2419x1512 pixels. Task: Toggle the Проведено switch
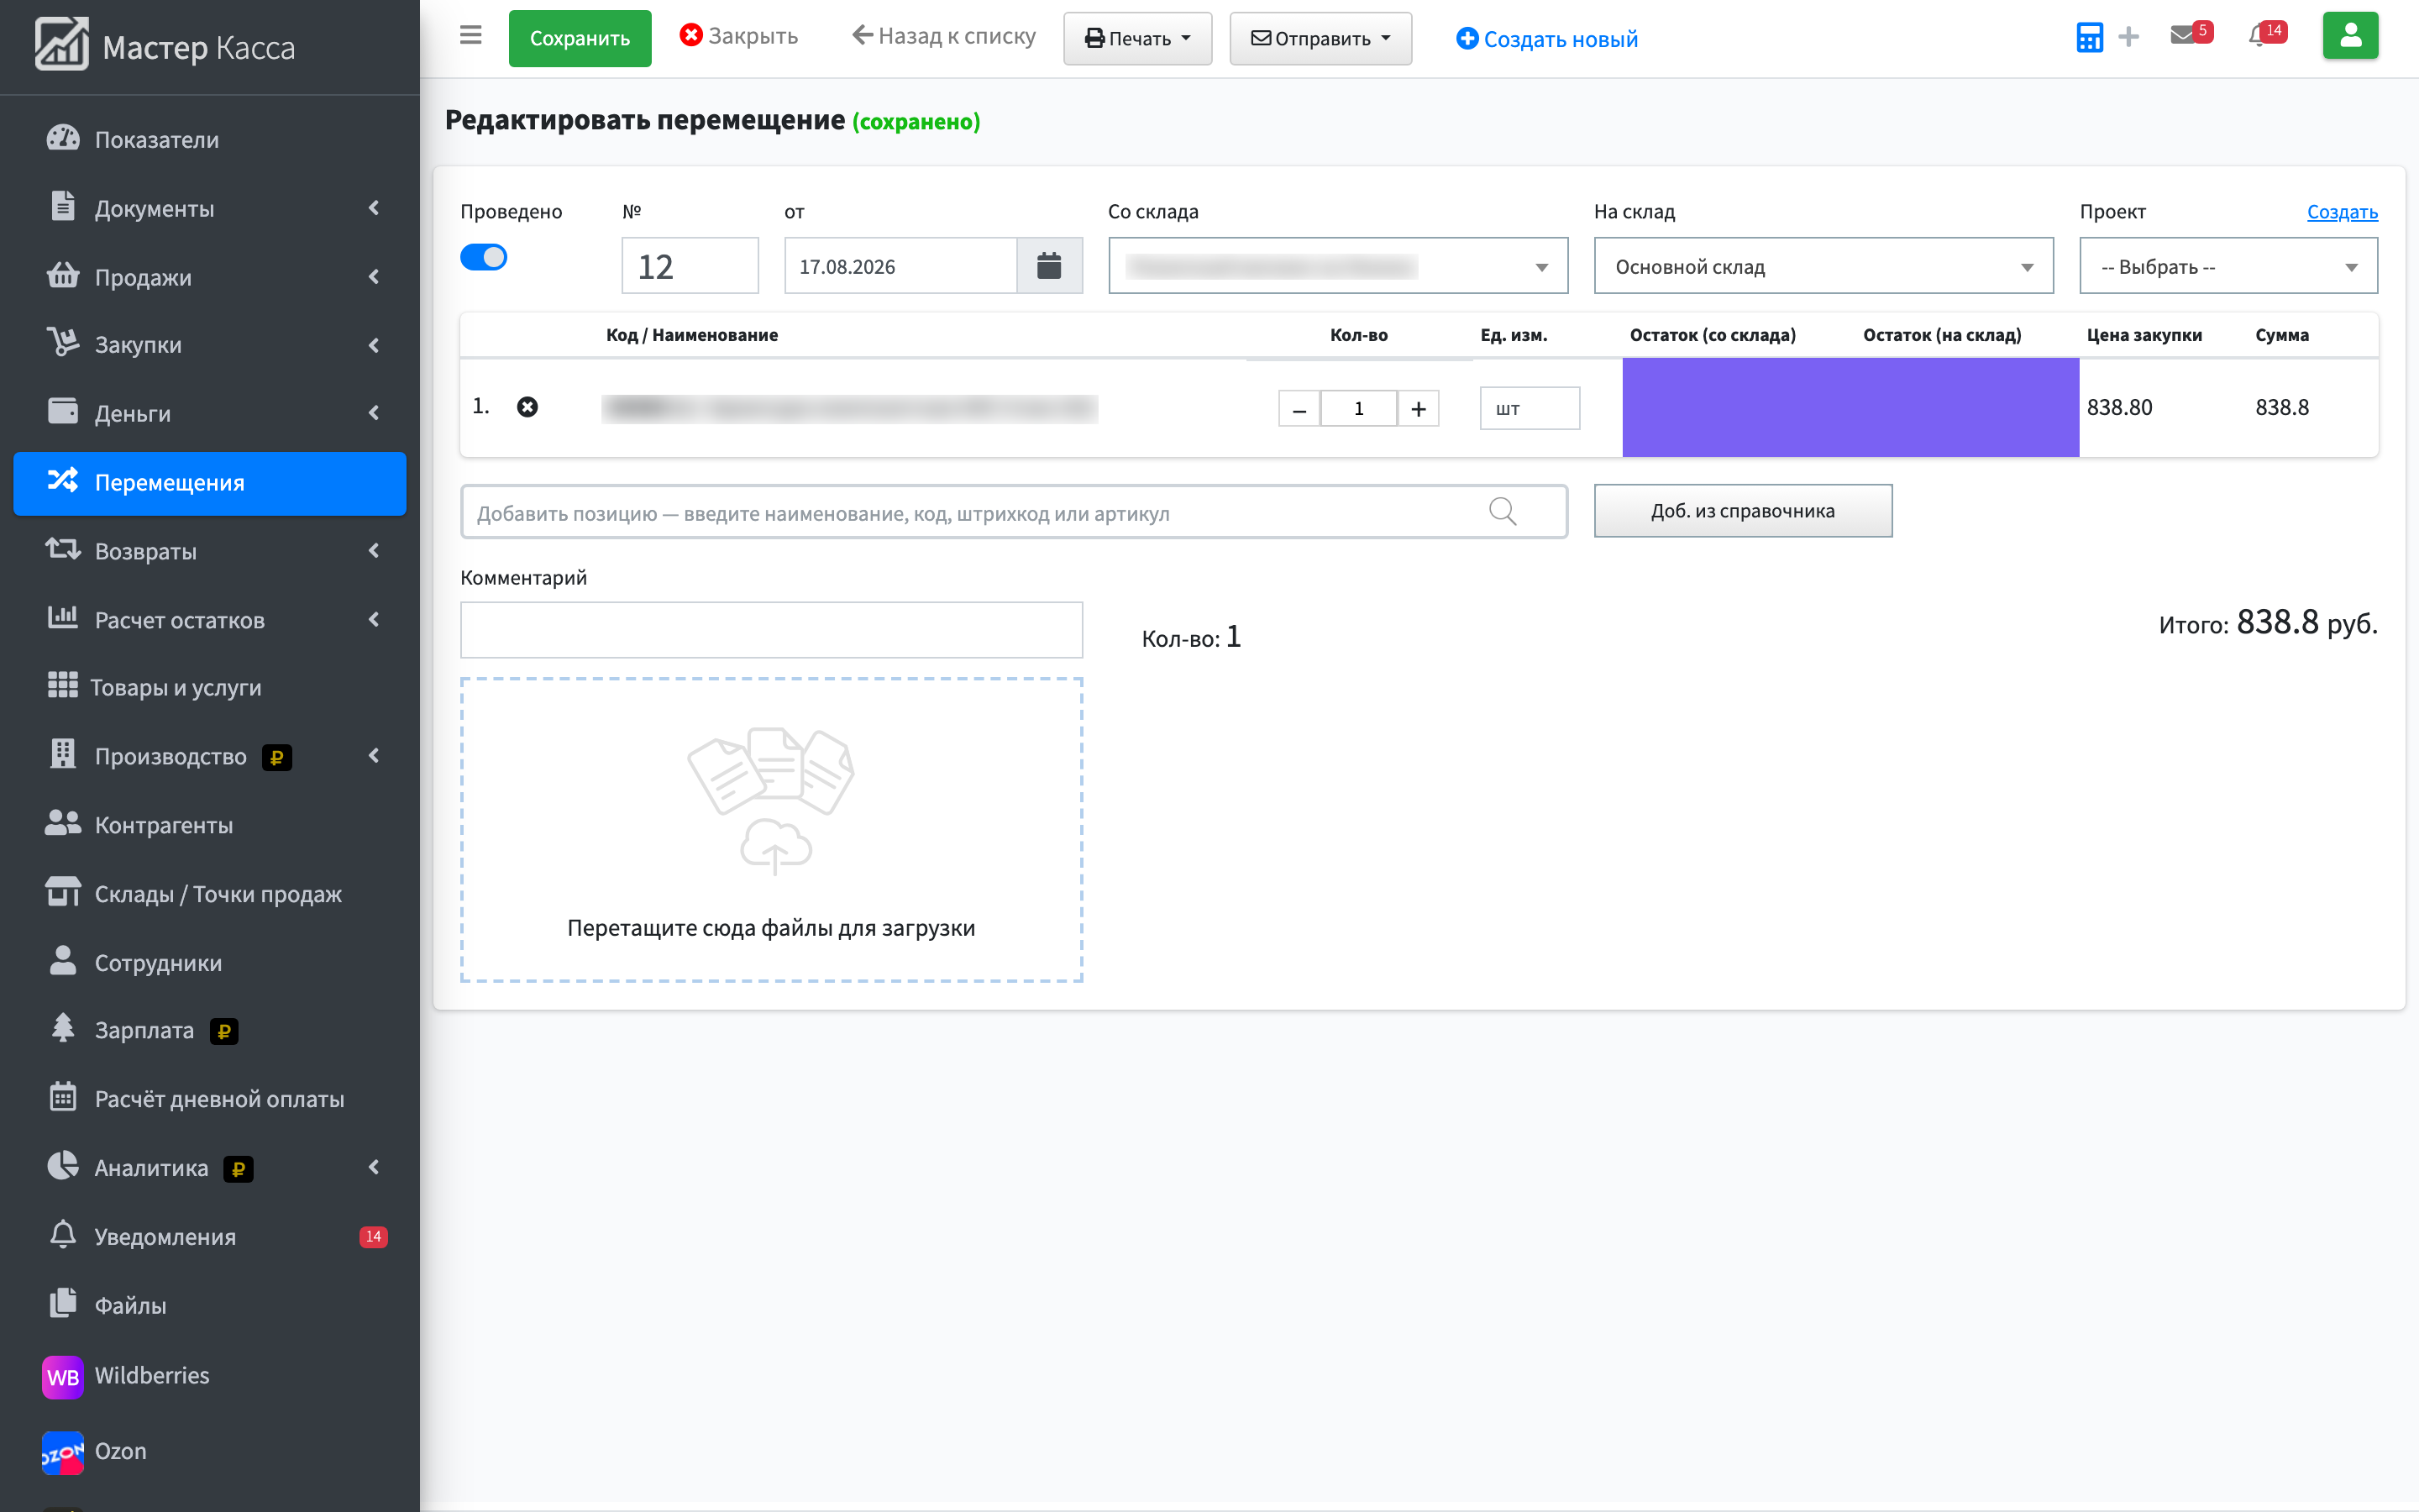483,257
